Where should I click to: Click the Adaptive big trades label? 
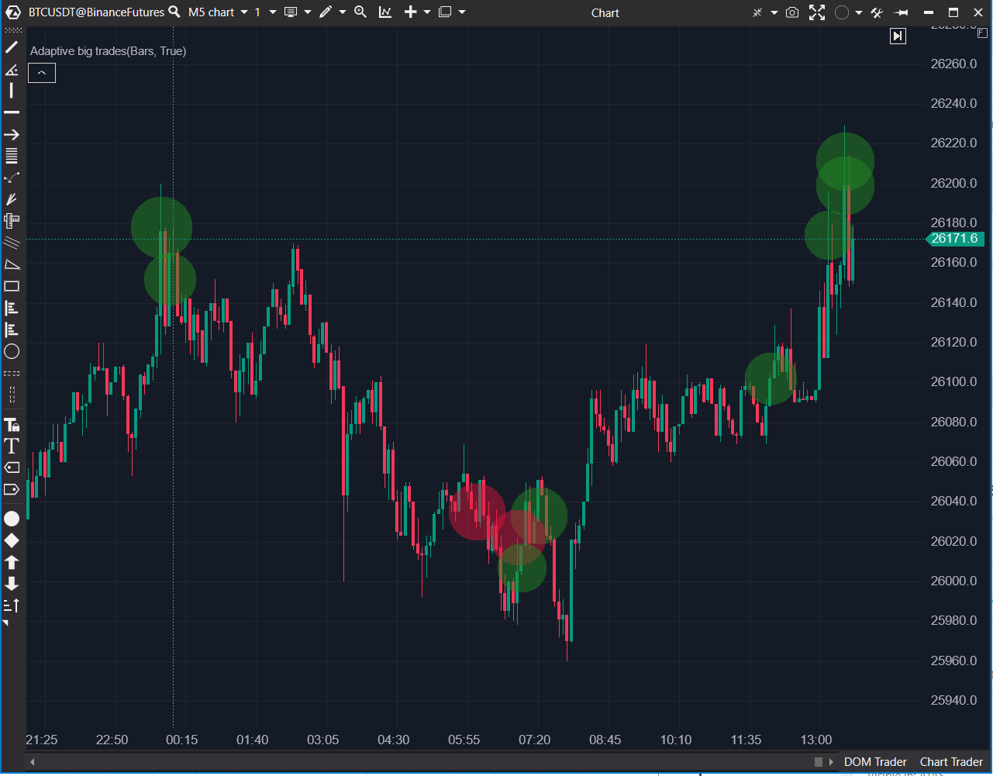pos(108,51)
